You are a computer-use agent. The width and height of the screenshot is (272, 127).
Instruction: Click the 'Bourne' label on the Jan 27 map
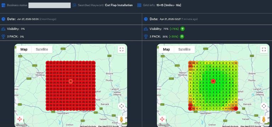tap(109, 73)
